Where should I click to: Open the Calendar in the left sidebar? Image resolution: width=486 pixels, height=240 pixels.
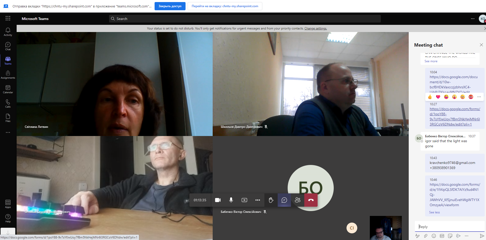[x=8, y=89]
